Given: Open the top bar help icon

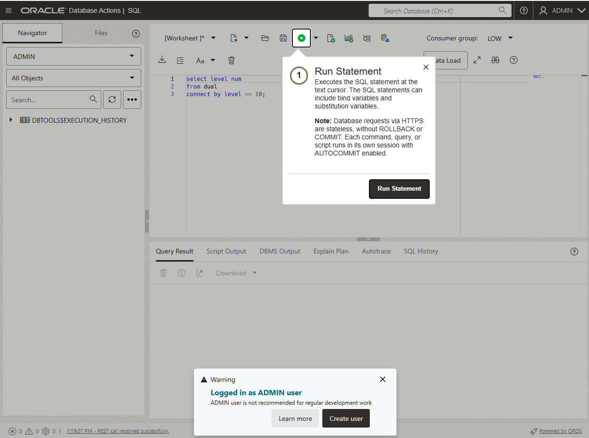Looking at the screenshot, I should point(524,10).
